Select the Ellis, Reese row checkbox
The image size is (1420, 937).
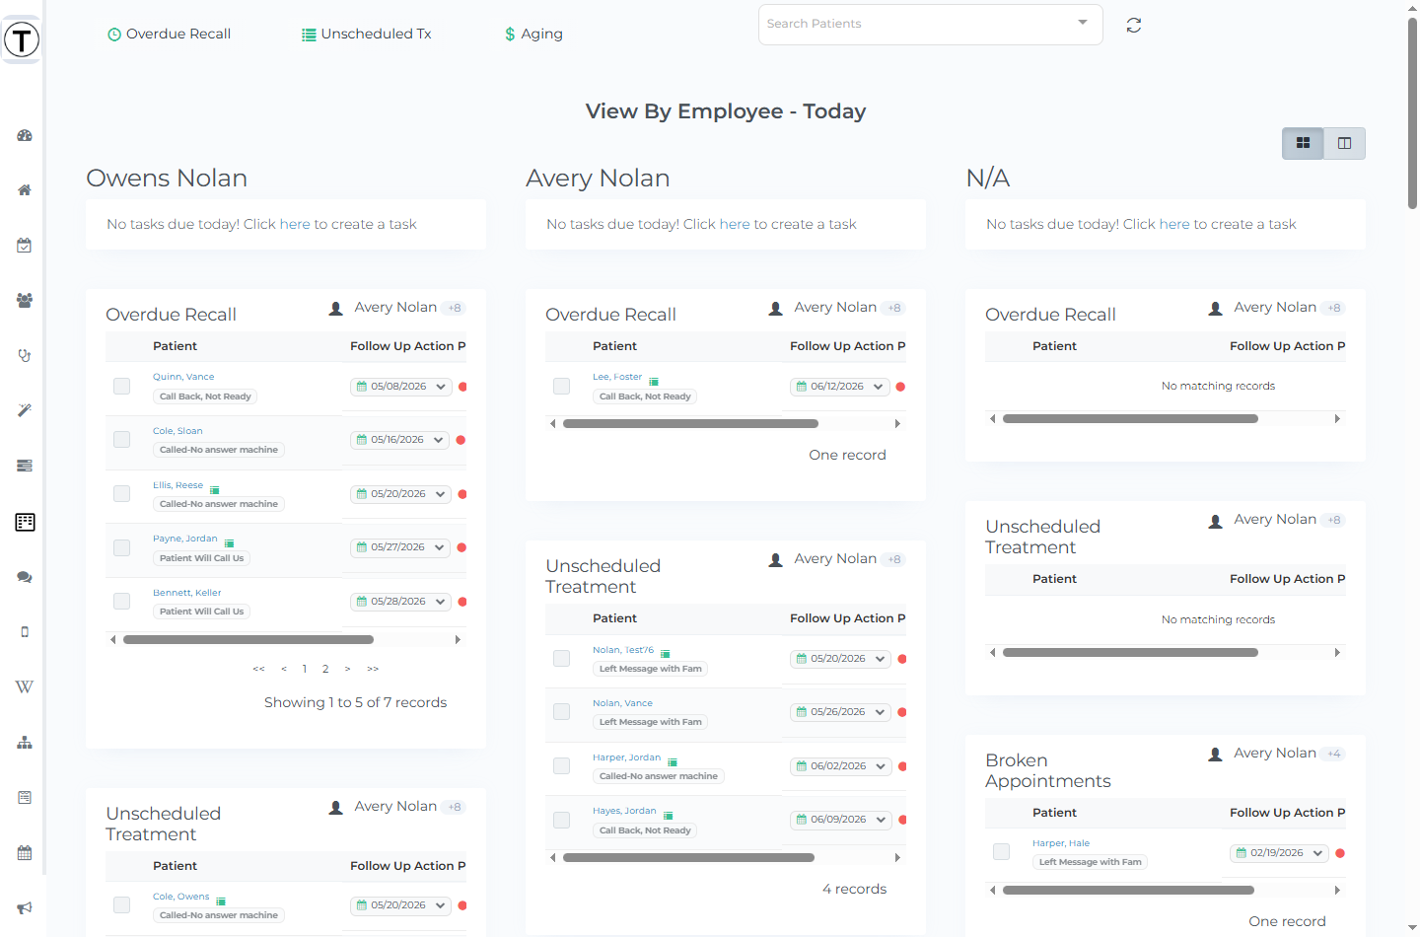coord(122,493)
